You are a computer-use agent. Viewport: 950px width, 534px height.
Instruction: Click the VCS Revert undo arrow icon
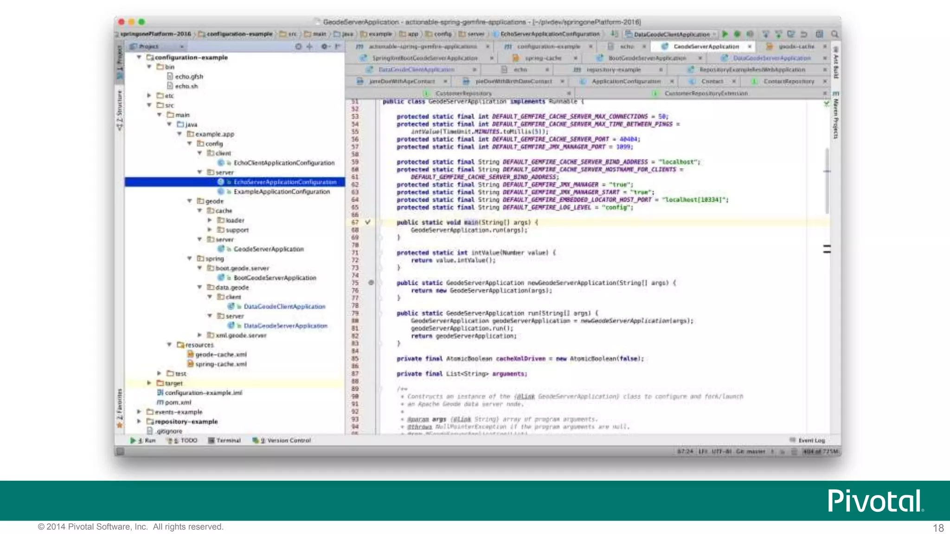coord(804,34)
